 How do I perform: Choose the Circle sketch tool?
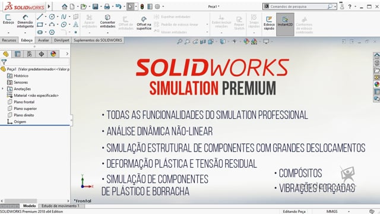pyautogui.click(x=52, y=17)
